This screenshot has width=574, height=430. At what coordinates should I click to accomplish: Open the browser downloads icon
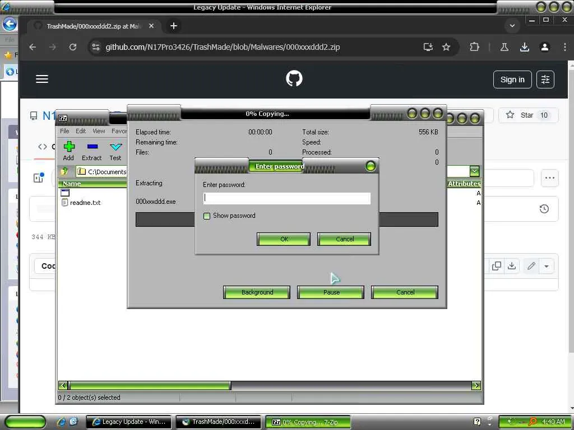[x=525, y=47]
